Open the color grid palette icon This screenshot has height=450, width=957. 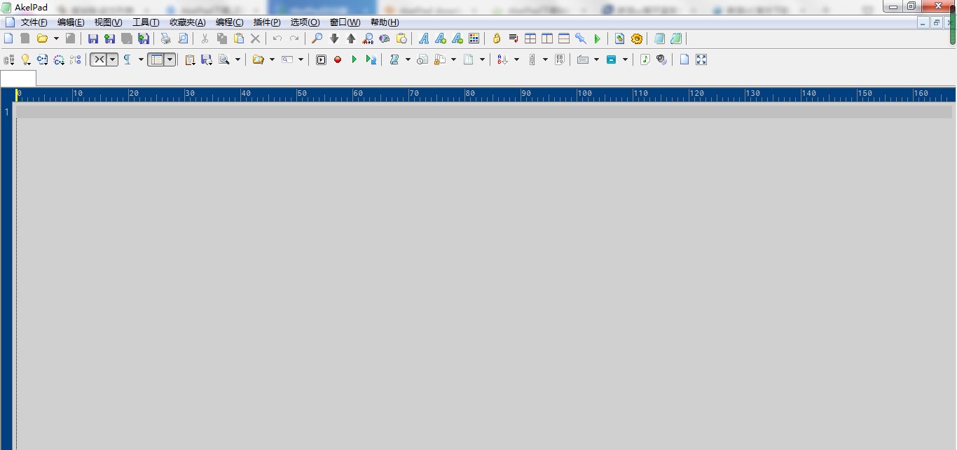point(474,38)
